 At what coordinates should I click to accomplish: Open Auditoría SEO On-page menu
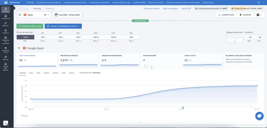(x=121, y=3)
